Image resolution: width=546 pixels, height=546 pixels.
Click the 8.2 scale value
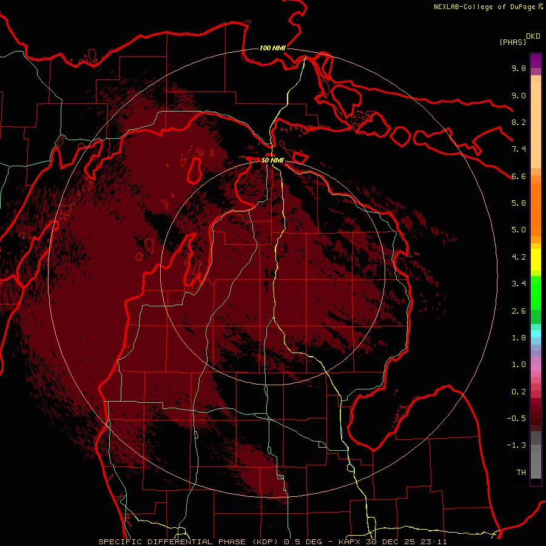pos(519,122)
